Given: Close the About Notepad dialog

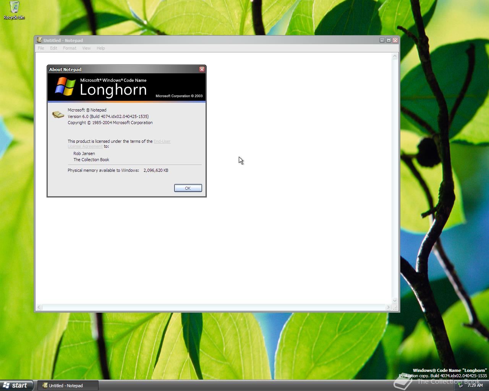Looking at the screenshot, I should [x=202, y=69].
